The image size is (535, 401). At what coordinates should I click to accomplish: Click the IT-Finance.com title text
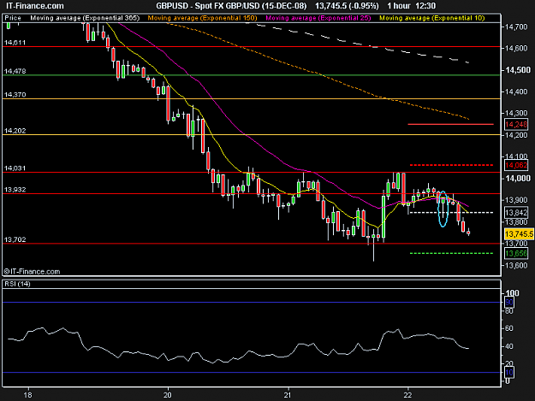point(35,6)
